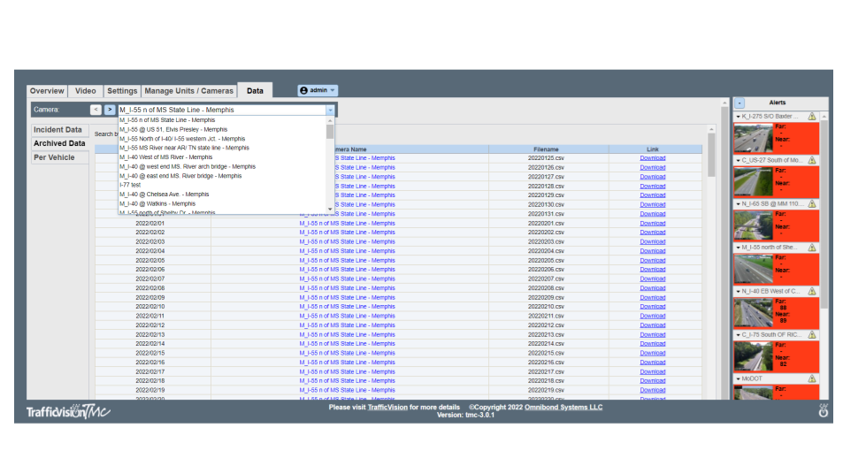
Task: Click the archived data table scrollbar thumb
Action: [x=711, y=155]
